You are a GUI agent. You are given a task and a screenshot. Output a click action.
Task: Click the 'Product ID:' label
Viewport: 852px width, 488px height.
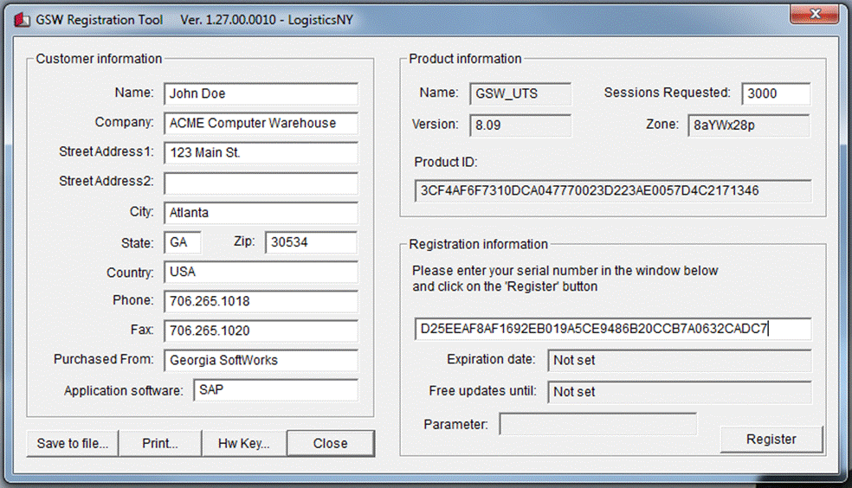click(446, 162)
